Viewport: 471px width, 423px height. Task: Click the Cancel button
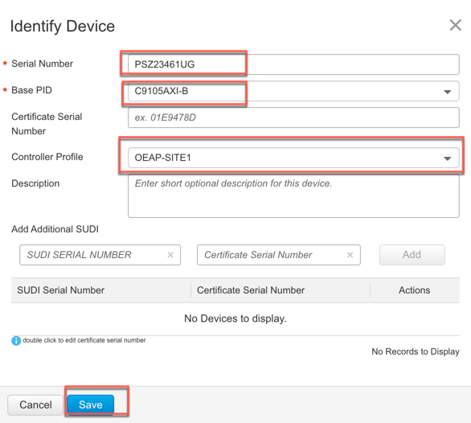click(35, 405)
